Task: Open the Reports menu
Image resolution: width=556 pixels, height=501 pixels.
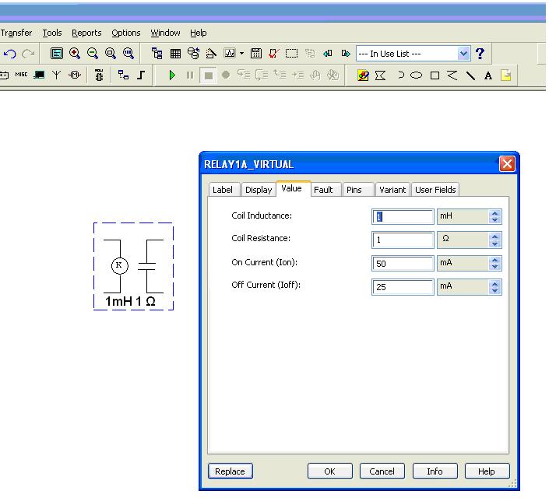Action: click(86, 33)
